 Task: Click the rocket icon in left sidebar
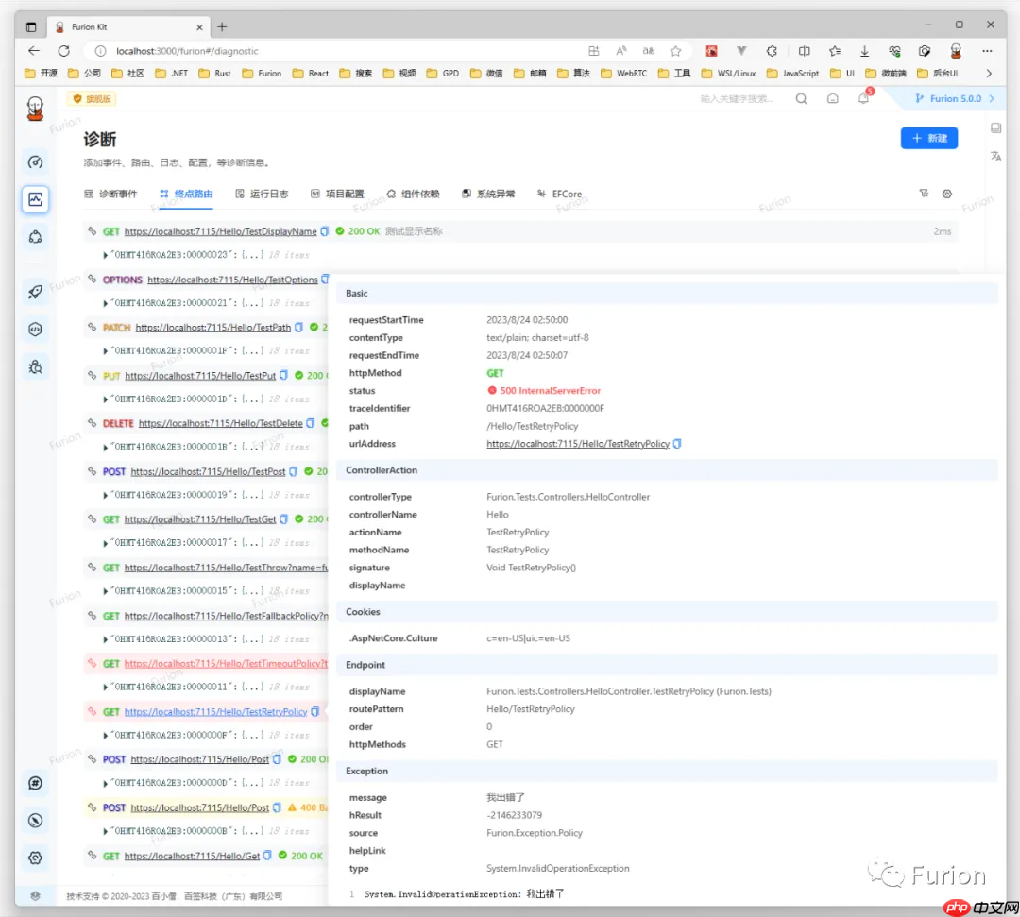35,292
